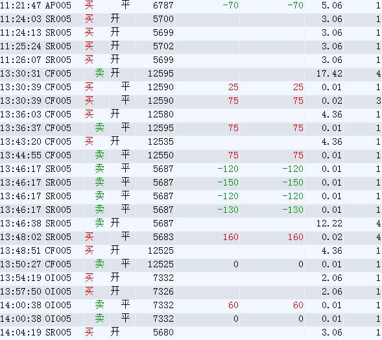Click price 7326 in OI005 row
This screenshot has height=340, width=382.
[163, 291]
